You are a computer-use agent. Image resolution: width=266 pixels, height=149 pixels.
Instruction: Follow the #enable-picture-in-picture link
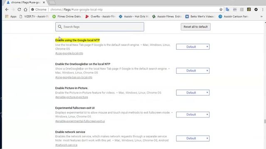[71, 97]
